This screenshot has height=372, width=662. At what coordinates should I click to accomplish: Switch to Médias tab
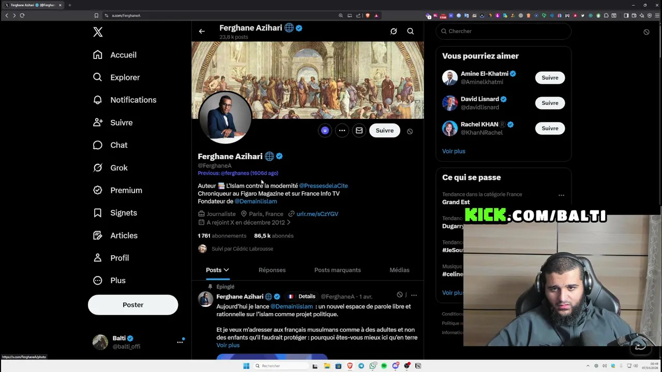pyautogui.click(x=399, y=270)
